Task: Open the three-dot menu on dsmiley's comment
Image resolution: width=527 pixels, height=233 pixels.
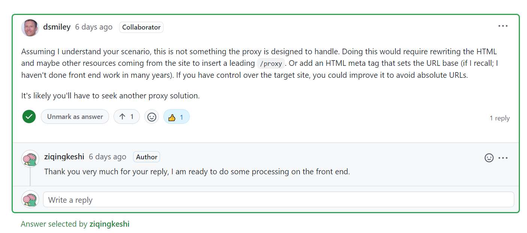Action: pyautogui.click(x=503, y=26)
